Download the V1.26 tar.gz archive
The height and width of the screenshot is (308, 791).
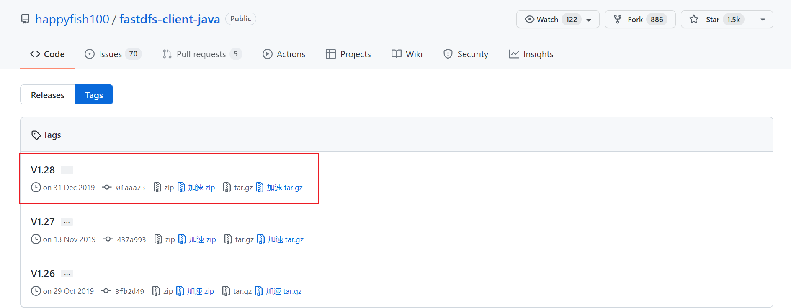pos(237,291)
